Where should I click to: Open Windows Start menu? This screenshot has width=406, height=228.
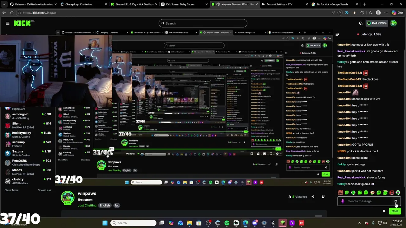click(105, 223)
